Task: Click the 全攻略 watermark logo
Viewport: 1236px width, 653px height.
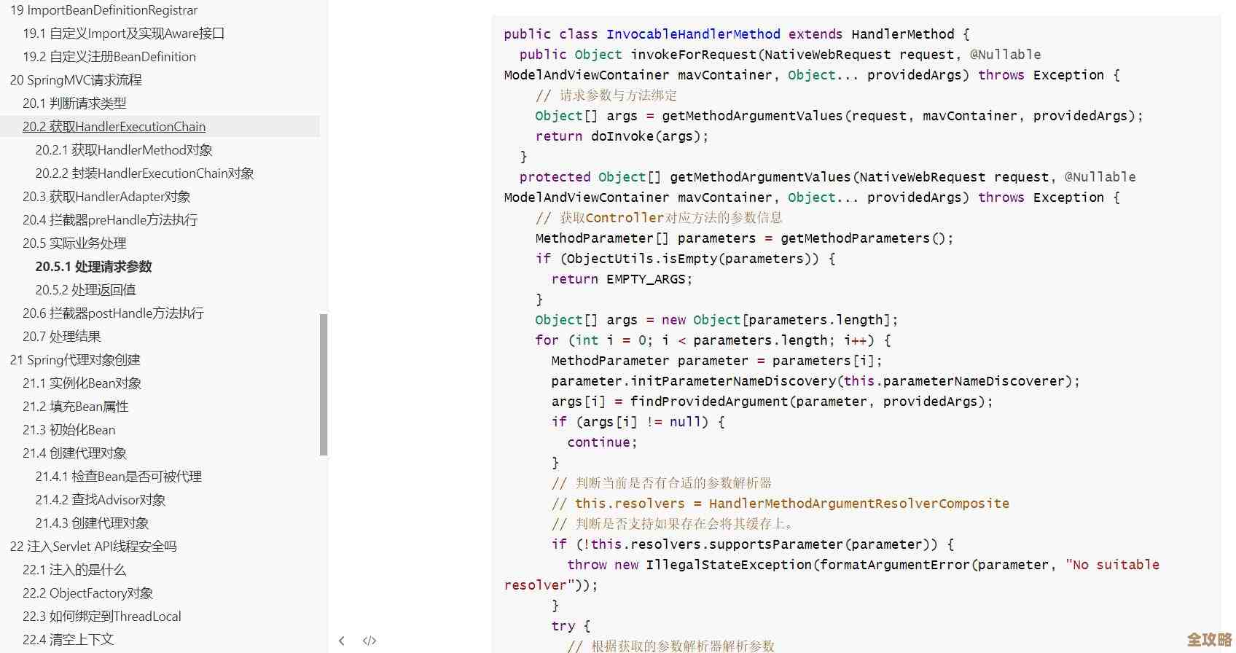Action: (1208, 639)
